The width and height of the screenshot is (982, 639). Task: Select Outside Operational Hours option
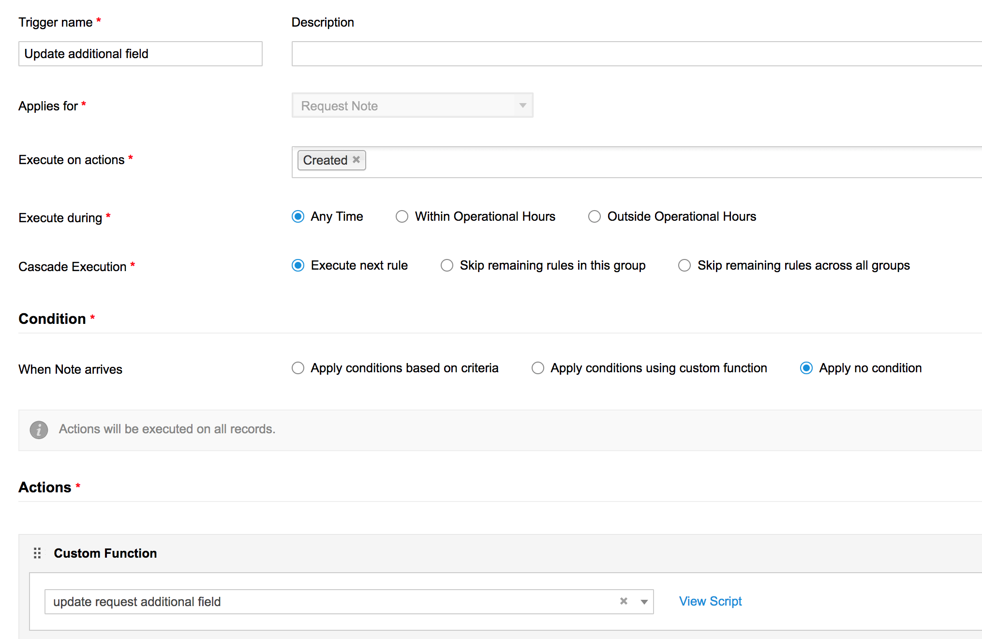click(x=595, y=216)
